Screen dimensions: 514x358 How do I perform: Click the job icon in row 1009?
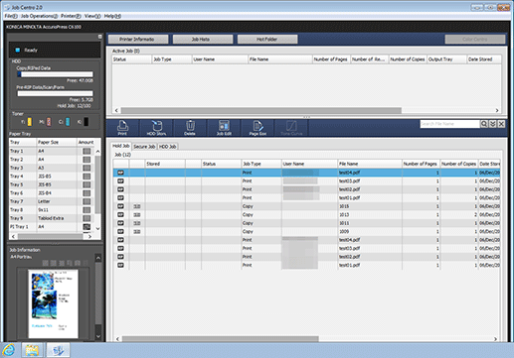coord(120,232)
